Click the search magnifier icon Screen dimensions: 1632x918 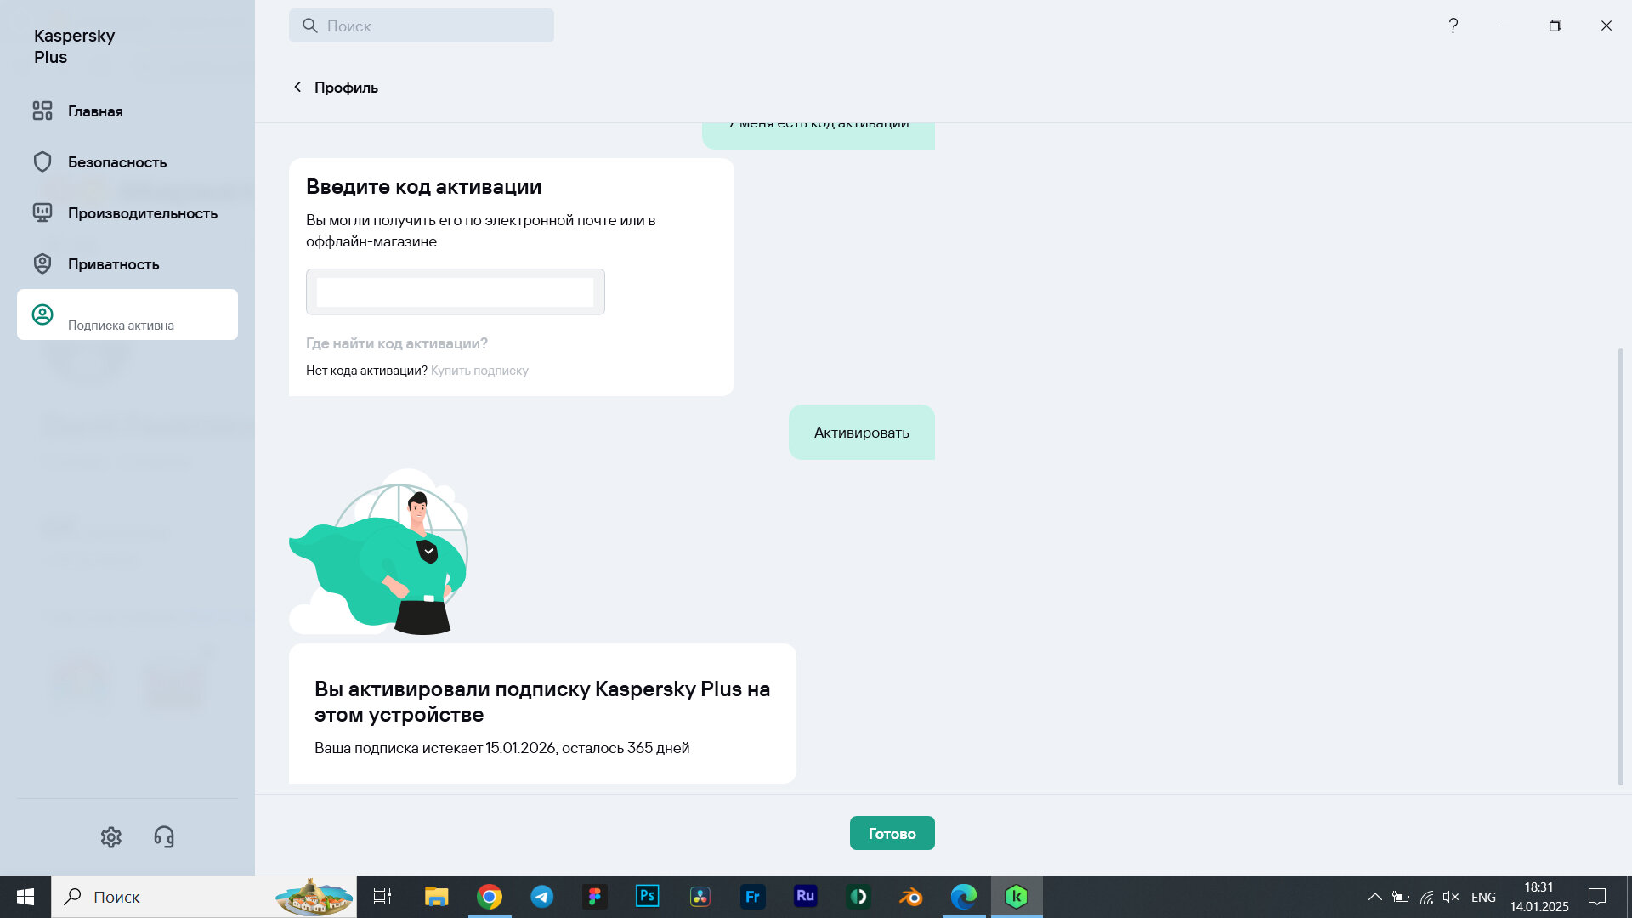click(310, 25)
